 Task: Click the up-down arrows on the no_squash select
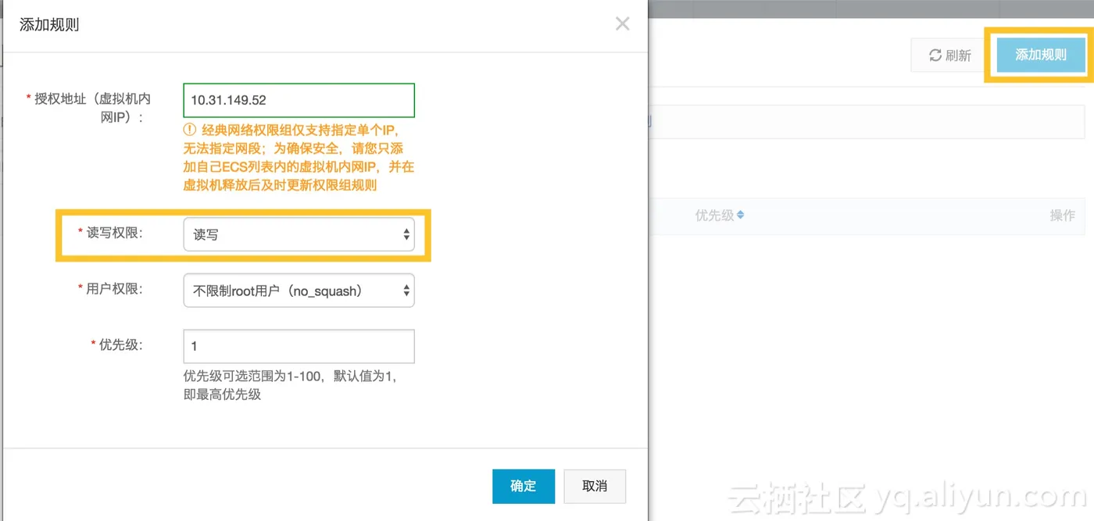point(406,291)
